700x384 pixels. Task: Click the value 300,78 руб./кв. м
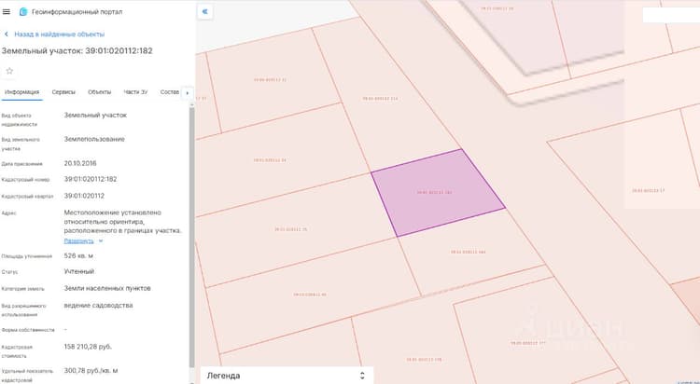tap(91, 371)
